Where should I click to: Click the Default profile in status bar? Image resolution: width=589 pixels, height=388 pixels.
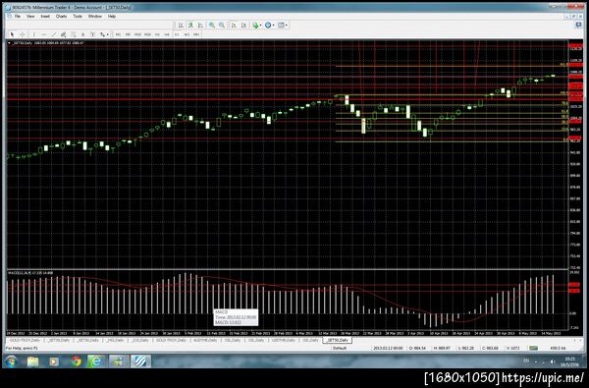pos(340,348)
